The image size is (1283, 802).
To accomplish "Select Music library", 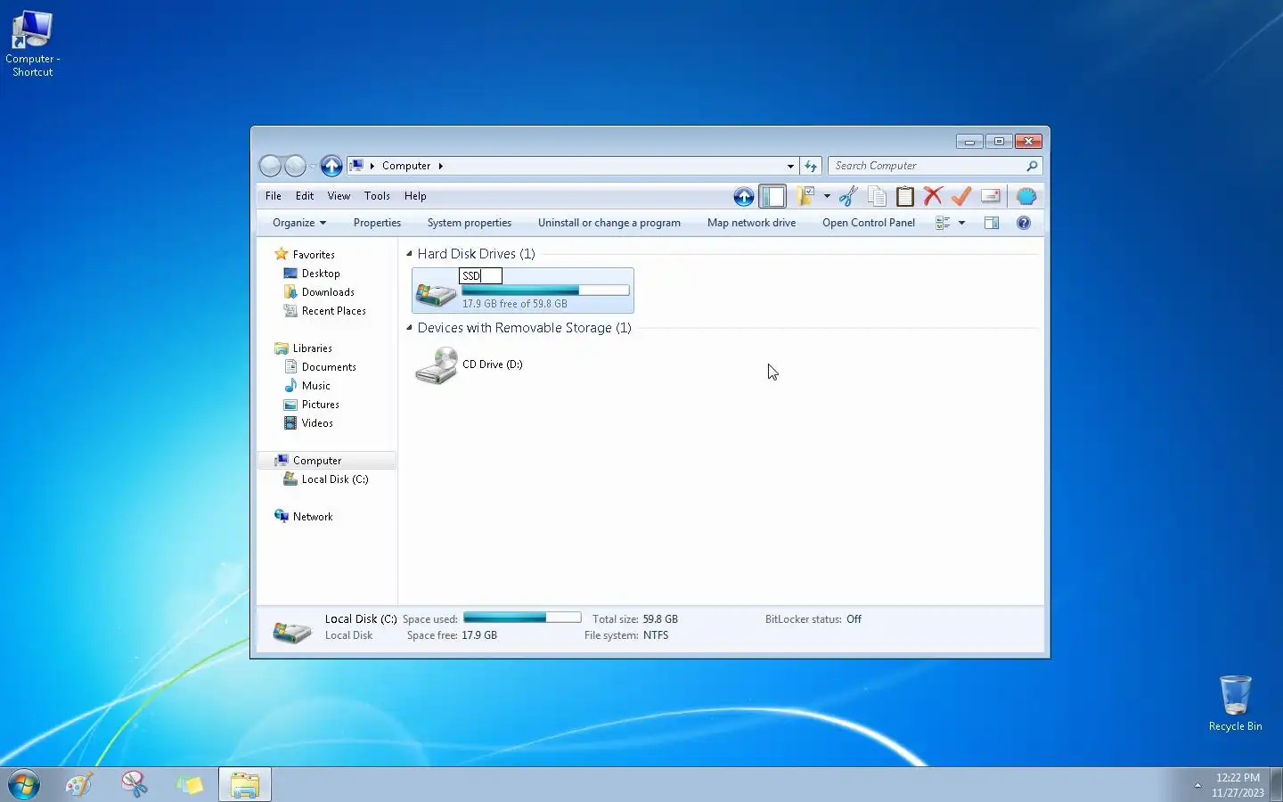I will pyautogui.click(x=316, y=386).
